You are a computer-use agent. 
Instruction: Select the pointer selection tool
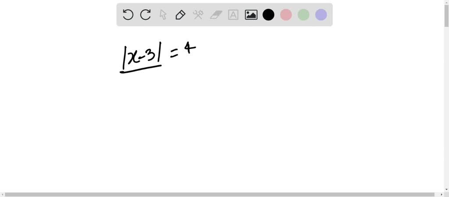click(x=163, y=14)
